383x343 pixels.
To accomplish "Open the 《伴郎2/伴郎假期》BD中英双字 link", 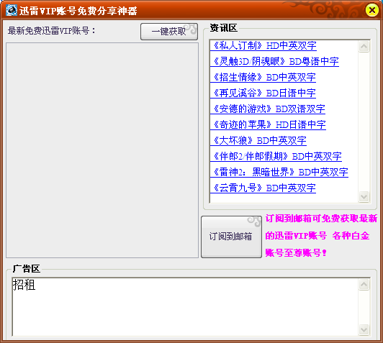I will click(276, 156).
